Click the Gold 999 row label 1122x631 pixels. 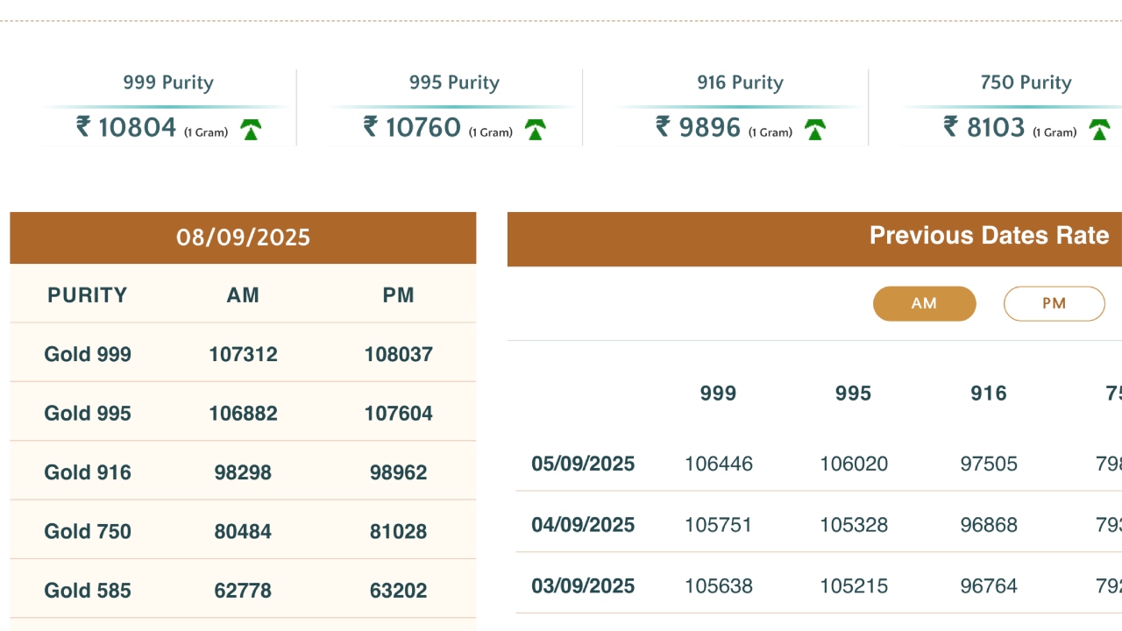click(88, 354)
